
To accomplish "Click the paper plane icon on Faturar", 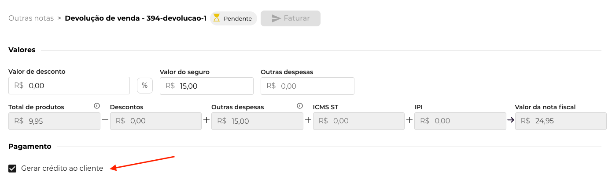I will tap(276, 18).
